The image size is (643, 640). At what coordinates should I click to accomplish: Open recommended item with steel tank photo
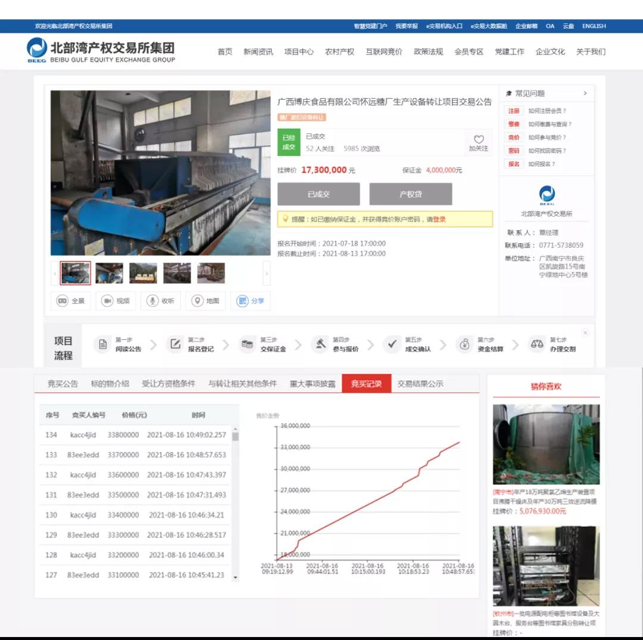click(546, 445)
